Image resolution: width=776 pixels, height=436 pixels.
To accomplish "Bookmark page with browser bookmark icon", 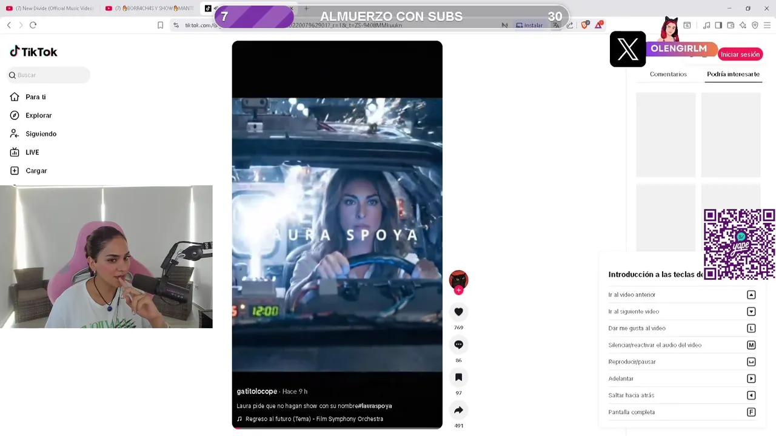I will point(160,25).
